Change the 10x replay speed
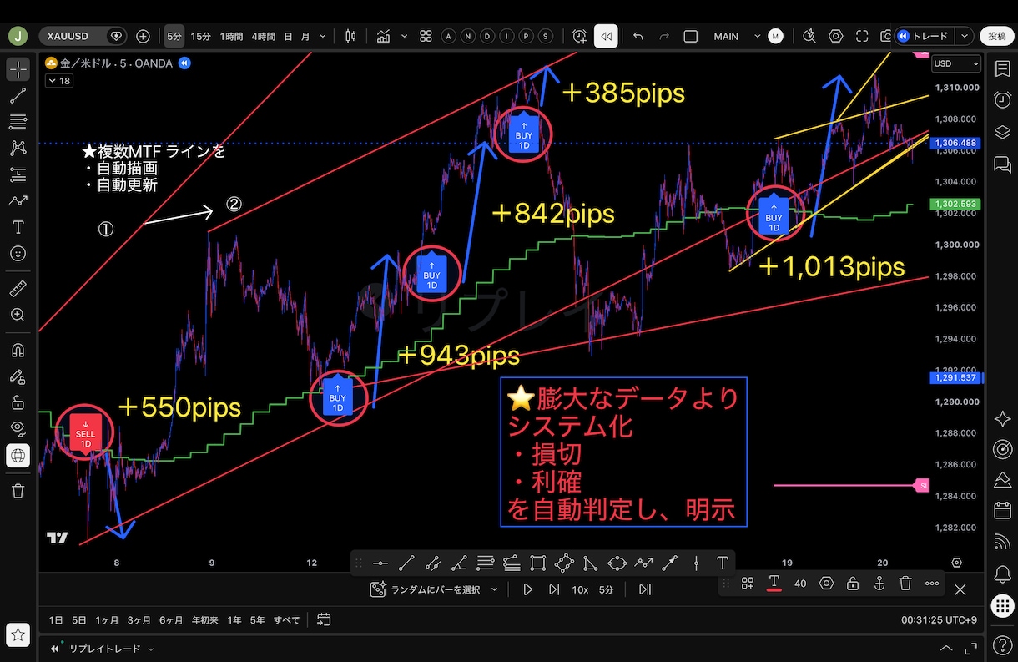This screenshot has height=662, width=1018. tap(580, 589)
